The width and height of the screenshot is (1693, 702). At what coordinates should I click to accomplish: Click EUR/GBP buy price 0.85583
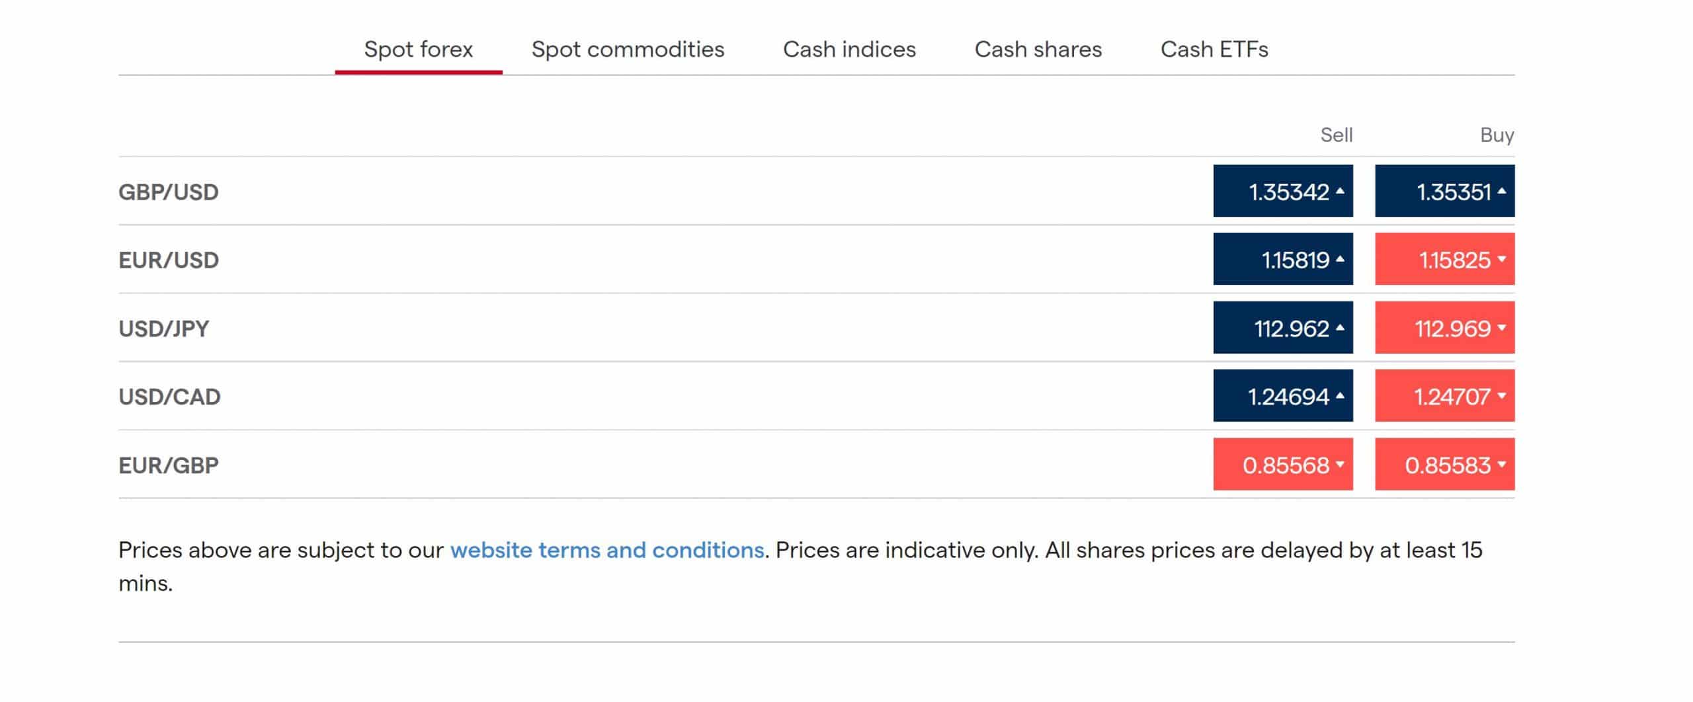(1445, 464)
